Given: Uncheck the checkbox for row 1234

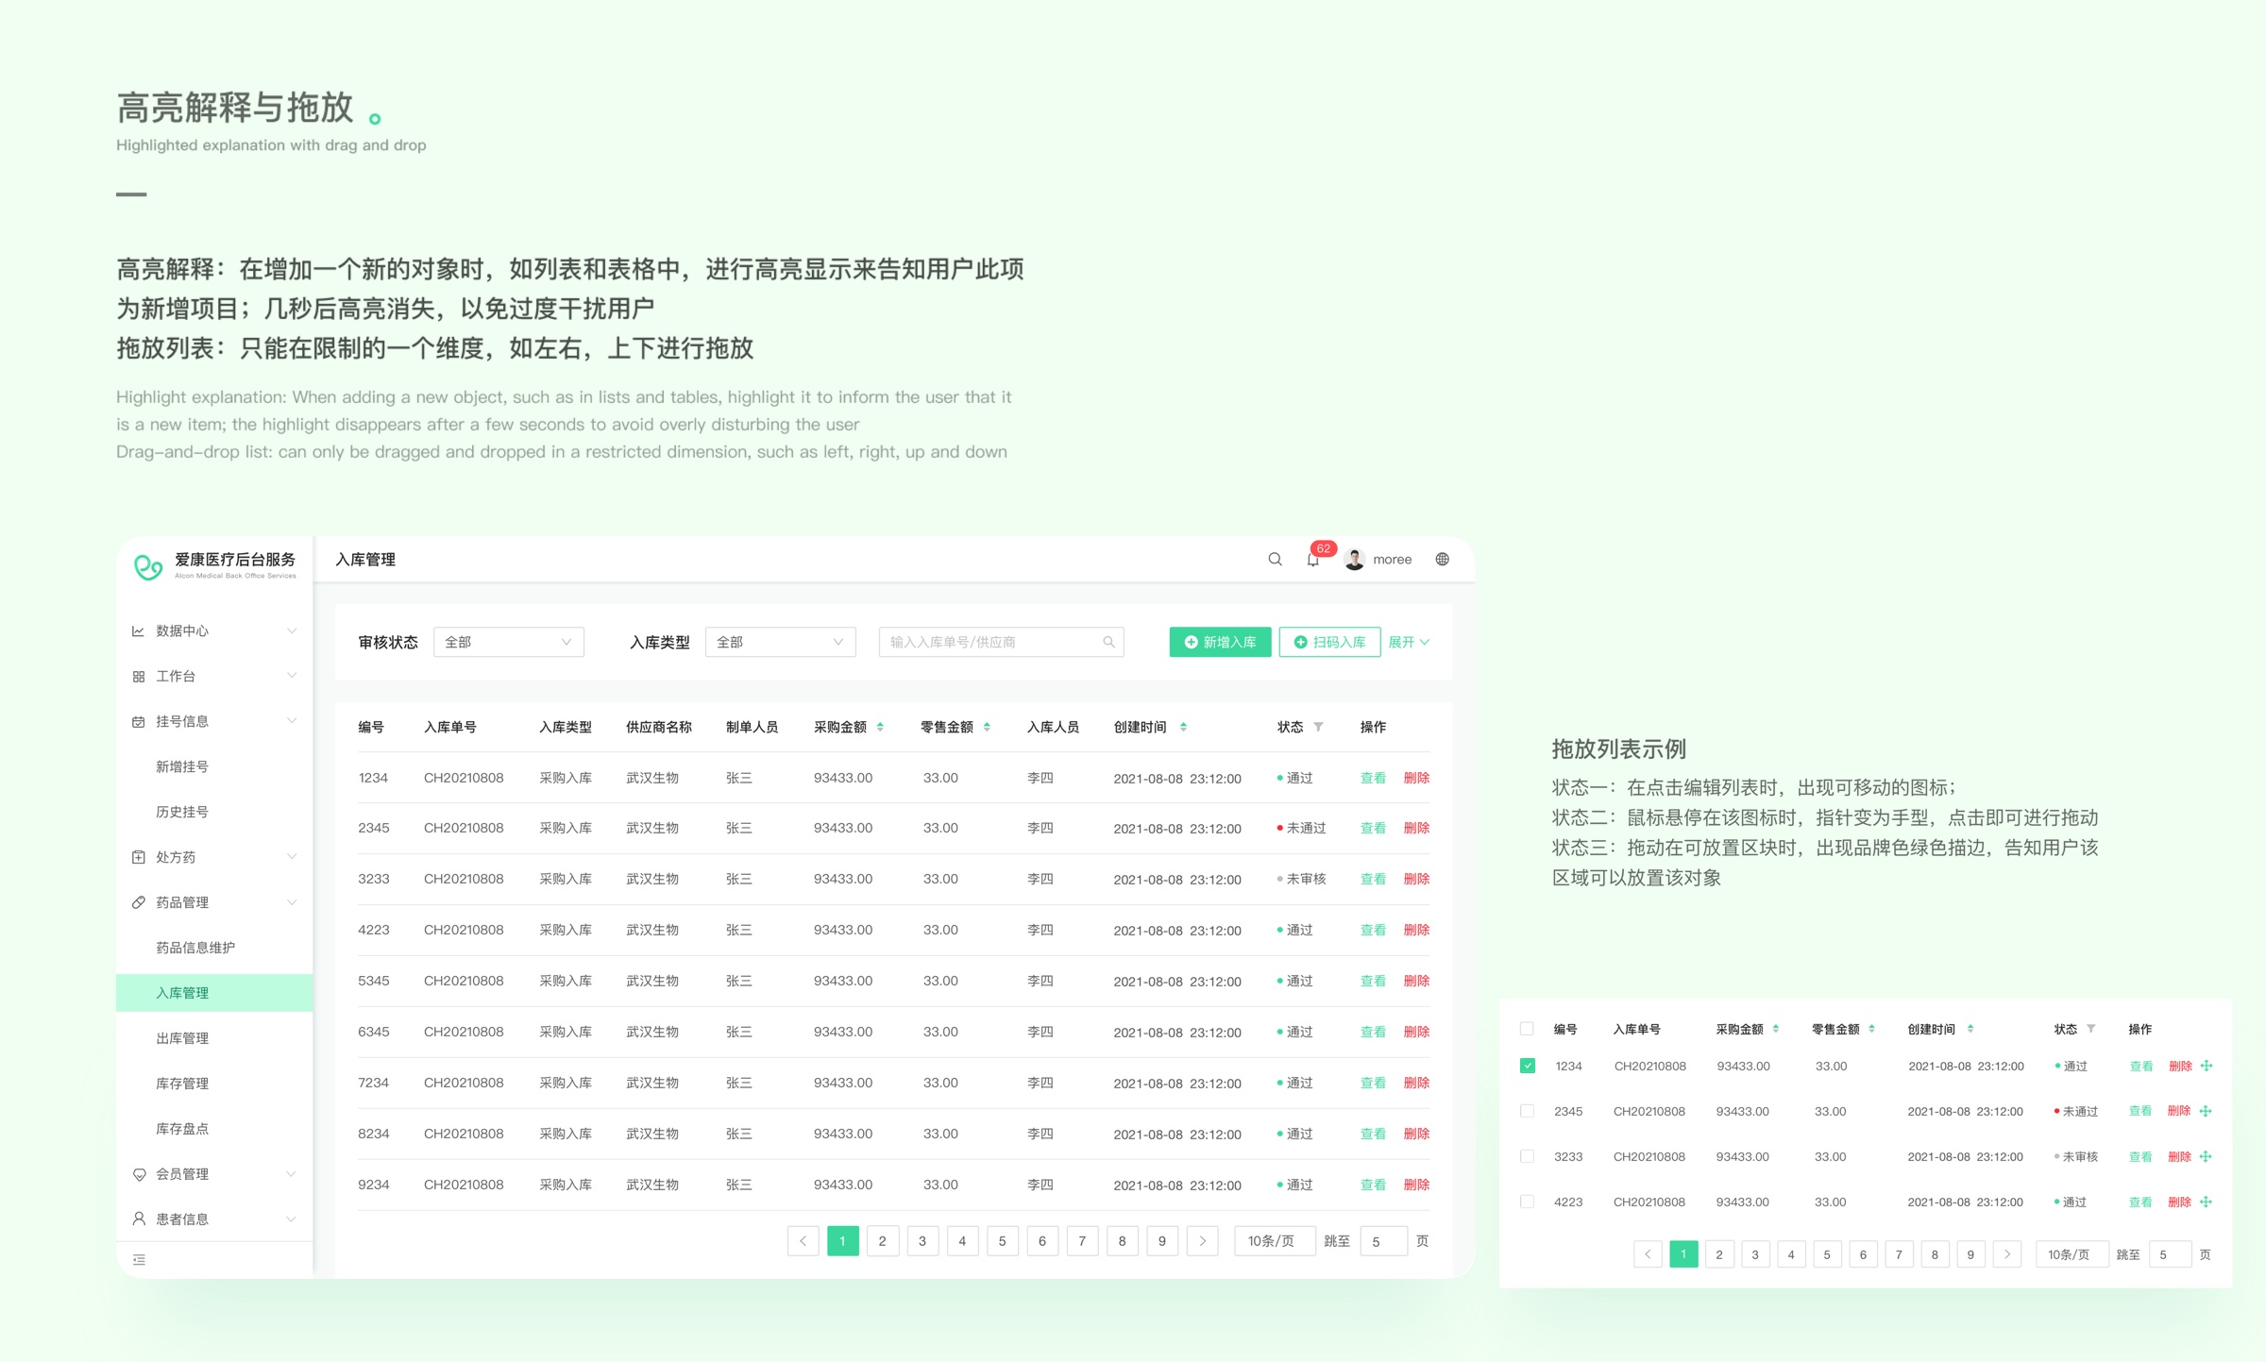Looking at the screenshot, I should (1527, 1066).
